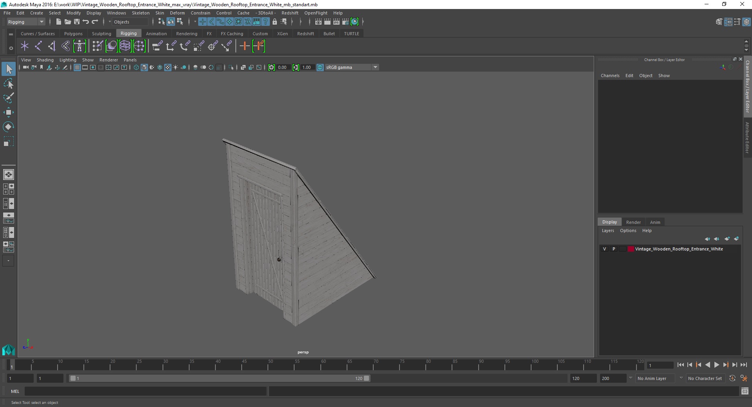The image size is (752, 407).
Task: Open the layer editor Options menu
Action: (x=628, y=231)
